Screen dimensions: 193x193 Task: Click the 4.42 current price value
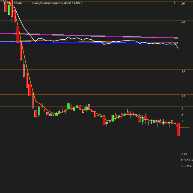(x=184, y=154)
